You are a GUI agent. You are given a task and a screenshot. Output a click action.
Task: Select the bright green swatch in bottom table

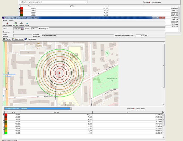(x=7, y=133)
